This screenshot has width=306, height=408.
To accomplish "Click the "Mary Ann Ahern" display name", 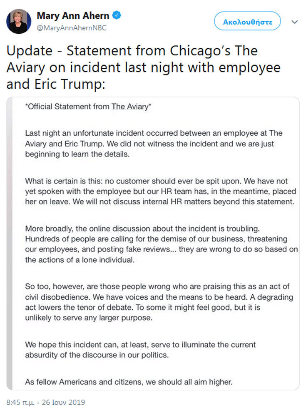I will point(73,16).
